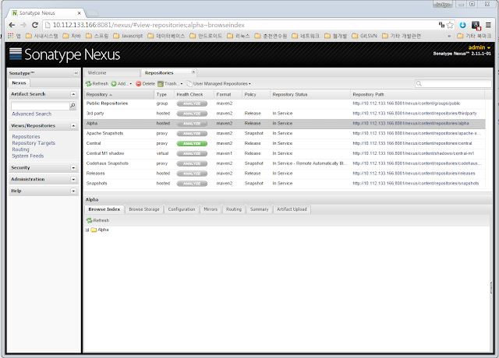
Task: Show more bookmarks with the chevron
Action: 449,36
